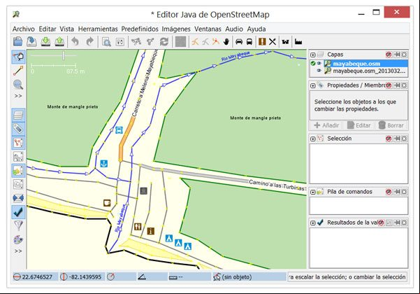Click the latitude field 22.6746527
The width and height of the screenshot is (420, 294).
(x=35, y=276)
